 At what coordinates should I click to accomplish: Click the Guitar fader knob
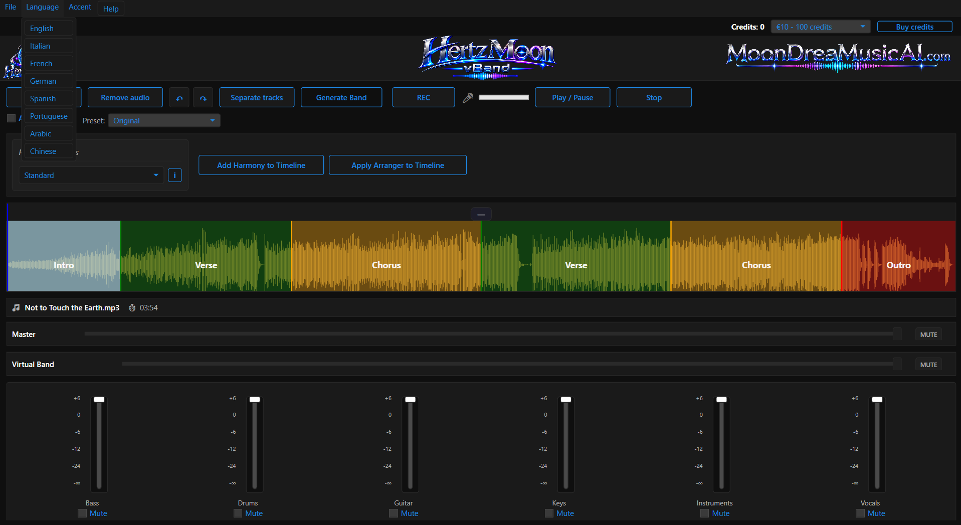click(411, 400)
